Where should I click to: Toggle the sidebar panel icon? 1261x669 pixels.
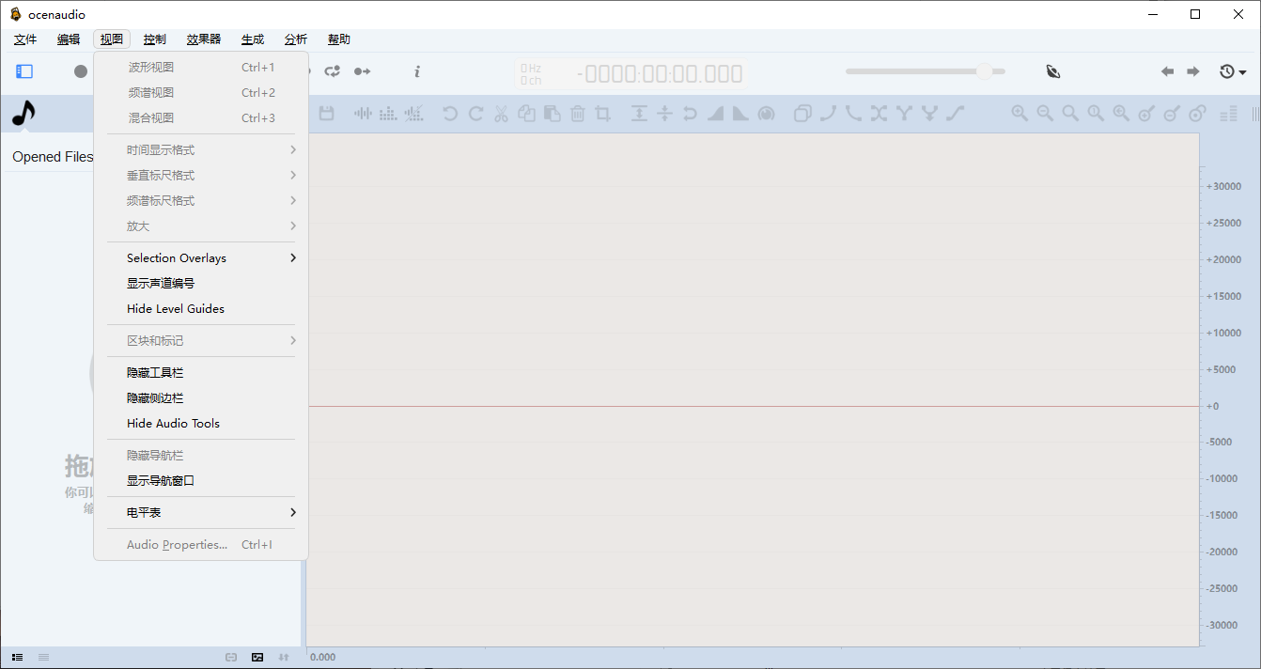click(24, 71)
